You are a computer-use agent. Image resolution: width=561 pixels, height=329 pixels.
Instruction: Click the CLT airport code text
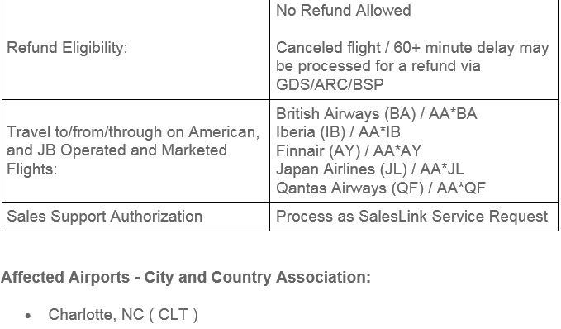click(x=173, y=315)
